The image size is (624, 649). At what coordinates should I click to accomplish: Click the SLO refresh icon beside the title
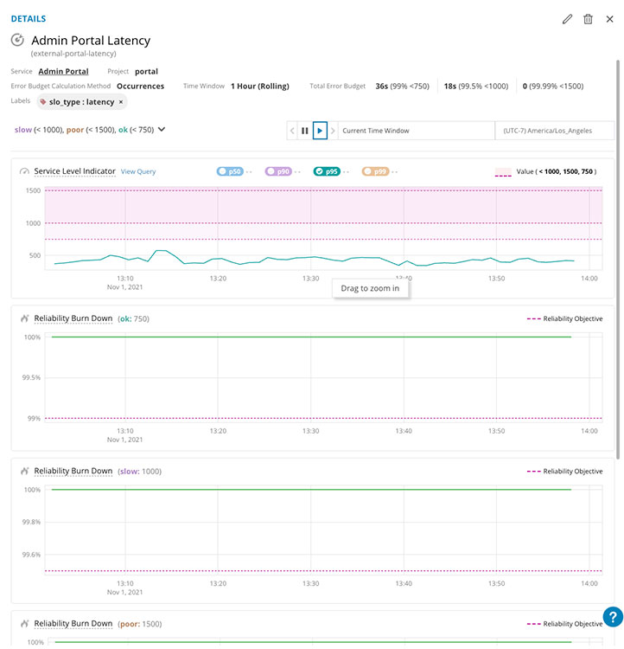pos(17,40)
